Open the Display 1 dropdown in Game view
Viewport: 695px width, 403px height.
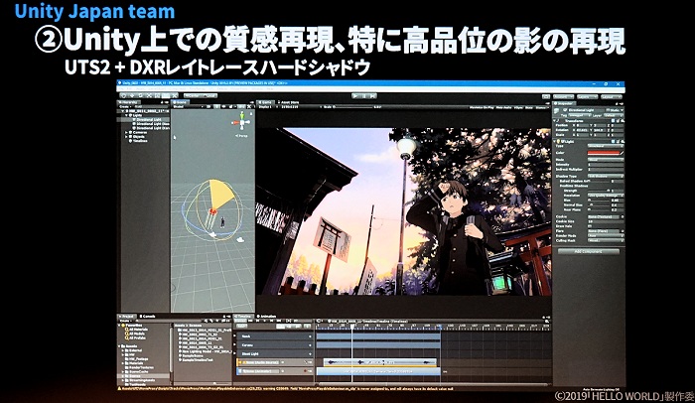tap(268, 107)
